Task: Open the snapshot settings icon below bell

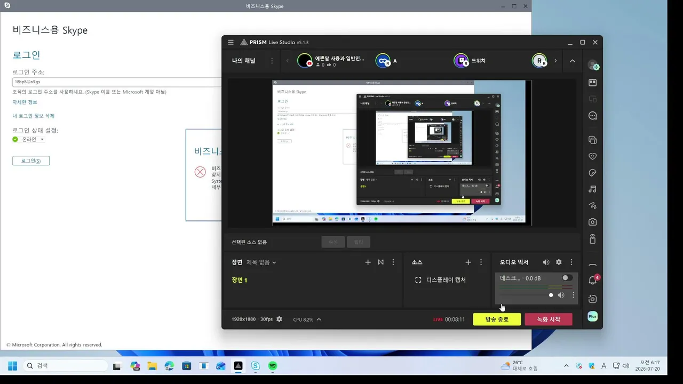Action: coord(592,299)
